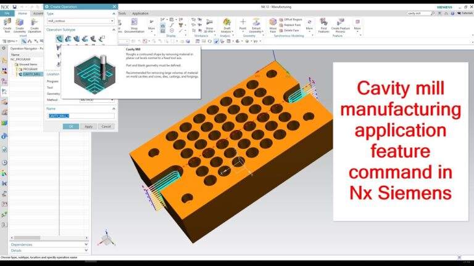Select the sixth operation subtype icon

[102, 39]
